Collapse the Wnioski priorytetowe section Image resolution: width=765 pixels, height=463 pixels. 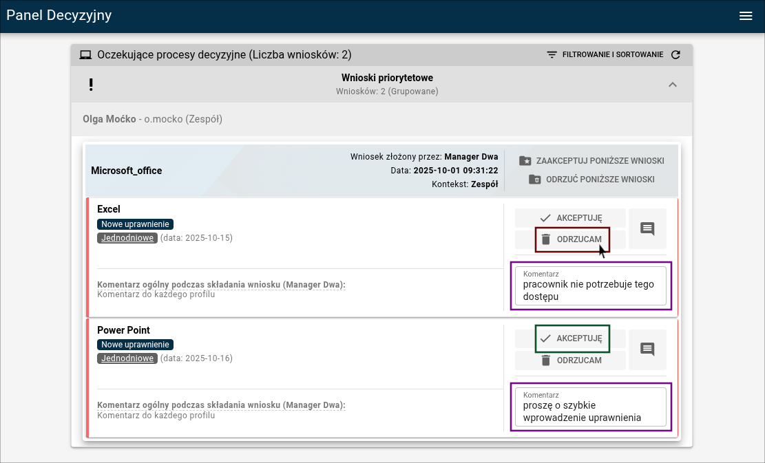tap(673, 85)
